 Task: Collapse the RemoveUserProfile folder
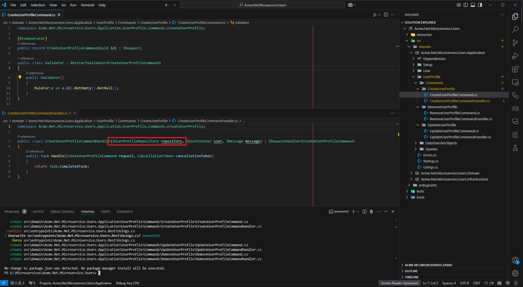[418, 107]
